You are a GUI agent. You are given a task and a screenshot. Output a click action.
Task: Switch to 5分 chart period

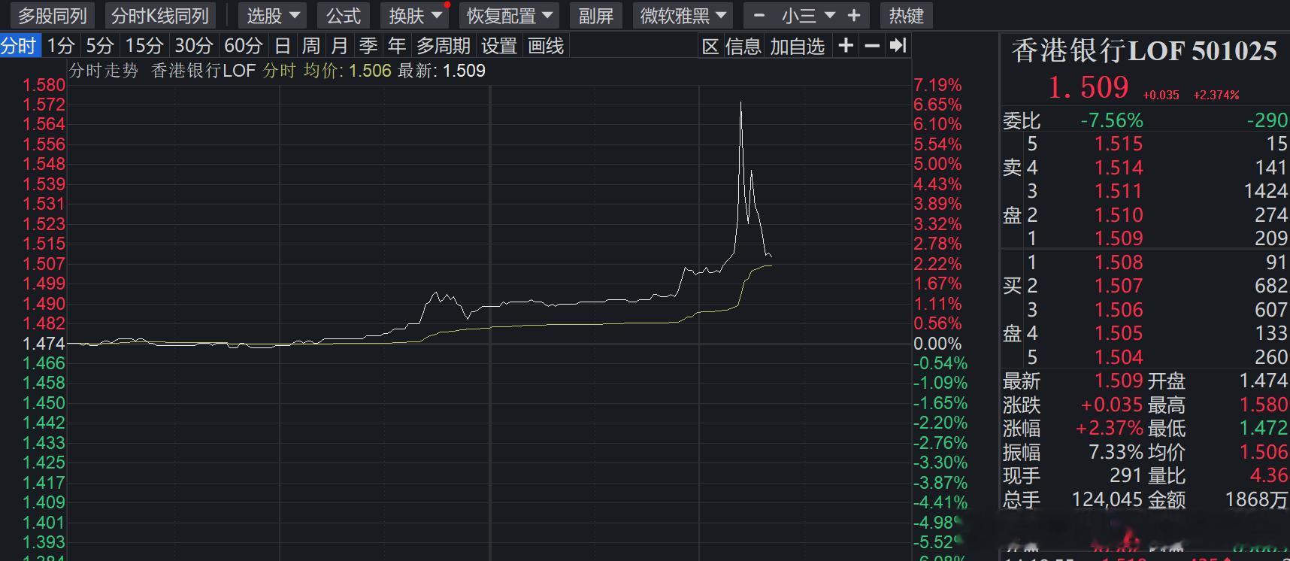[99, 46]
